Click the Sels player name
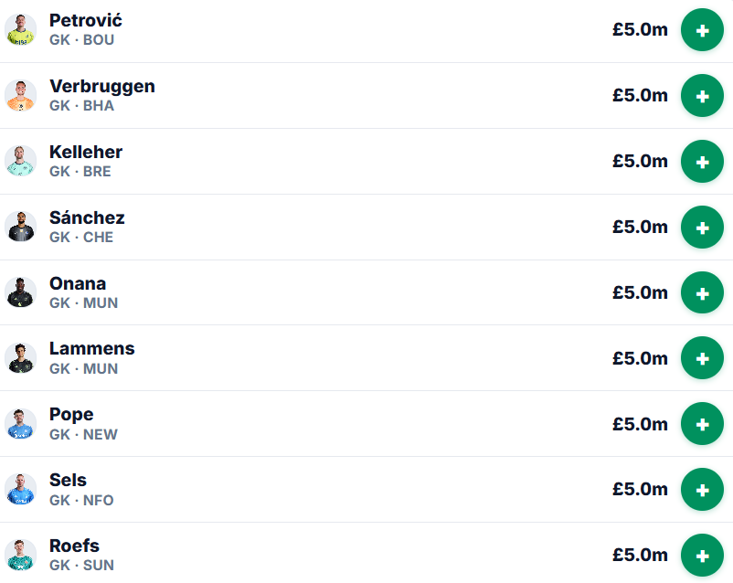This screenshot has height=583, width=733. click(68, 480)
